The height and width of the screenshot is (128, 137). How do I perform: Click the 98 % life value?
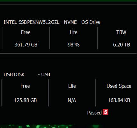pyautogui.click(x=73, y=45)
